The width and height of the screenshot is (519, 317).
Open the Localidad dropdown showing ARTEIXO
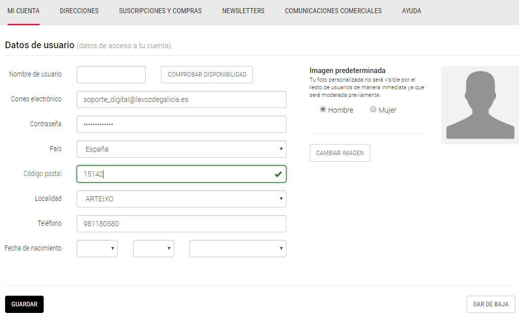[x=181, y=199]
